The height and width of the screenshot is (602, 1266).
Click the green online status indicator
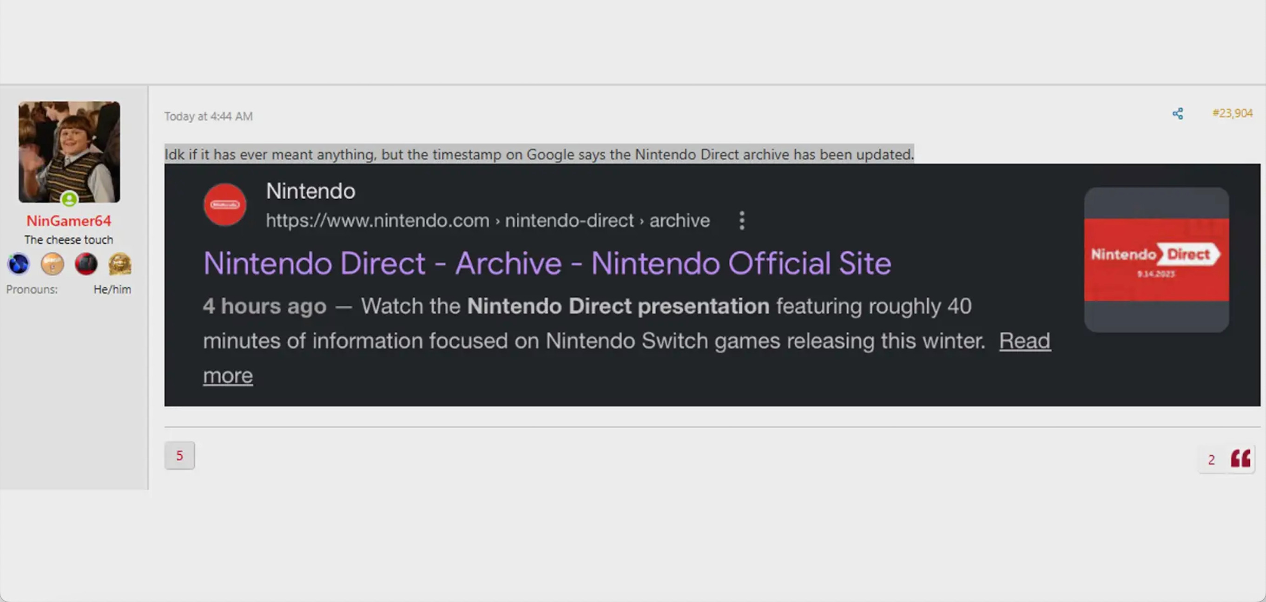click(x=69, y=199)
